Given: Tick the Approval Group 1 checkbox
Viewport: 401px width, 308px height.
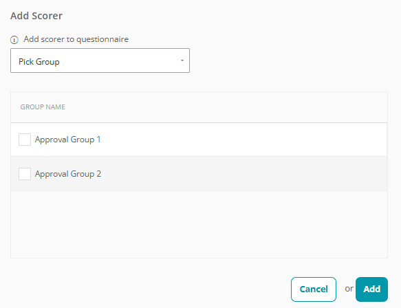Looking at the screenshot, I should click(x=25, y=140).
